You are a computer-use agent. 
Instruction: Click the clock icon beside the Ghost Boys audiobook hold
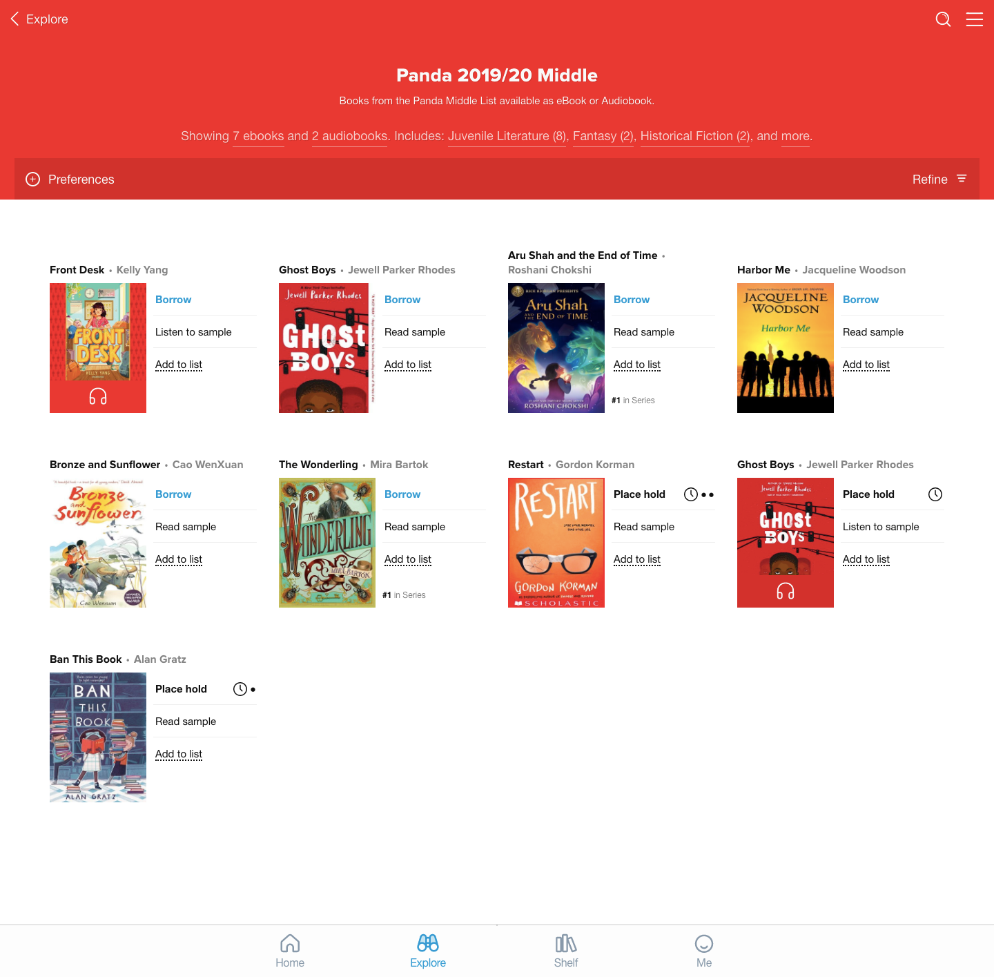[x=935, y=494]
